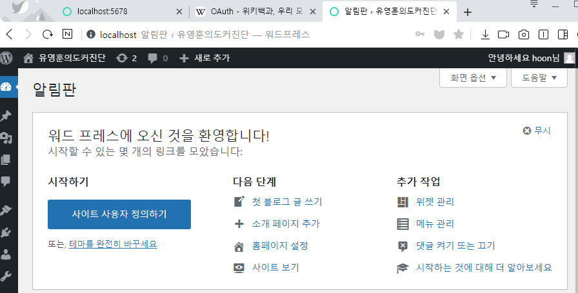Dismiss the welcome panel with 무시
578x293 pixels.
[537, 131]
